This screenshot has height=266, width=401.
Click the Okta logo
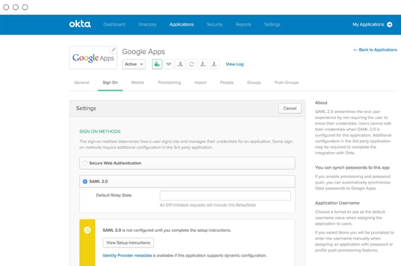80,24
